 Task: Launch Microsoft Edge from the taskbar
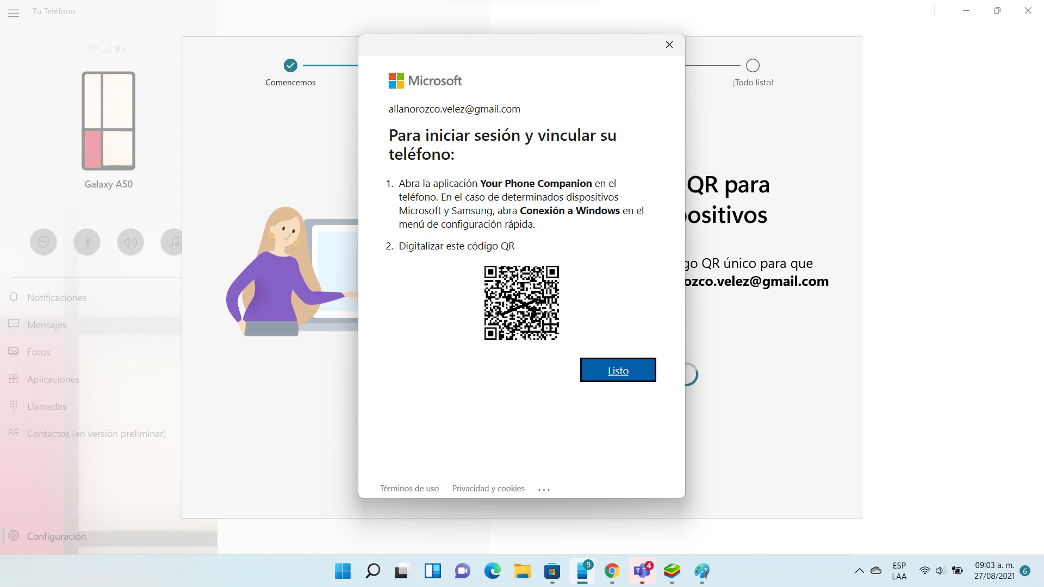492,571
